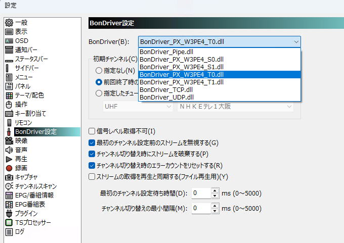Toggle ストリームの取得を再生と同期する checkbox
This screenshot has height=243, width=344.
[x=92, y=176]
